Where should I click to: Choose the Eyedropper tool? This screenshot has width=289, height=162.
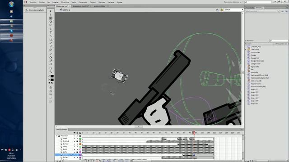click(x=51, y=61)
